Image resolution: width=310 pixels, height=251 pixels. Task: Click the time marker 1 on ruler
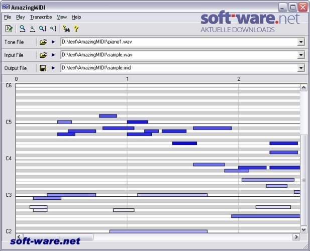coord(127,79)
